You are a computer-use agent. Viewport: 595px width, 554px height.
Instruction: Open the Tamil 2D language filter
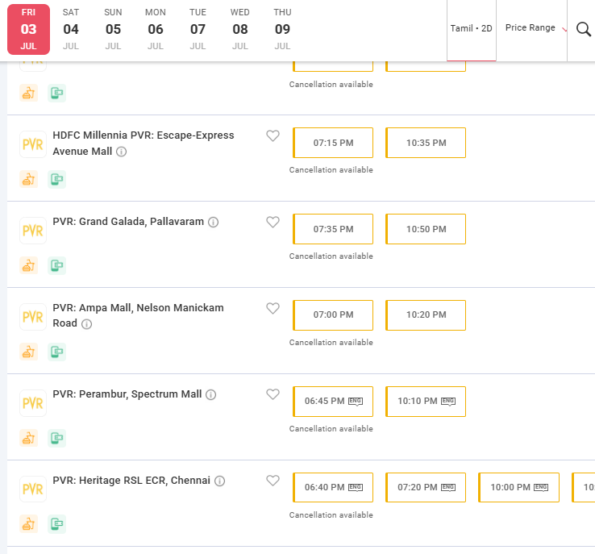[472, 29]
